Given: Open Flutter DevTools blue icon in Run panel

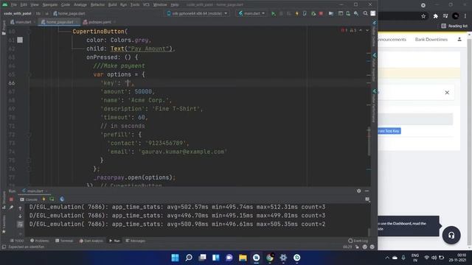Looking at the screenshot, I should pyautogui.click(x=62, y=199).
